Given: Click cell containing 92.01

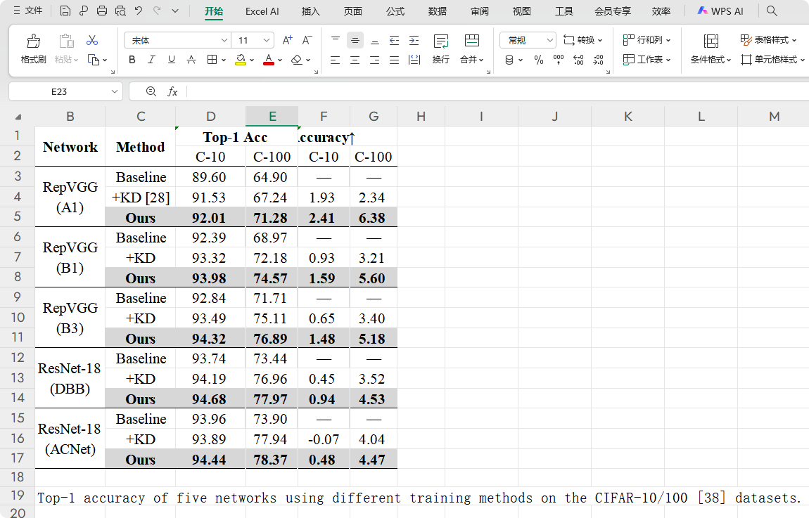Looking at the screenshot, I should coord(209,218).
